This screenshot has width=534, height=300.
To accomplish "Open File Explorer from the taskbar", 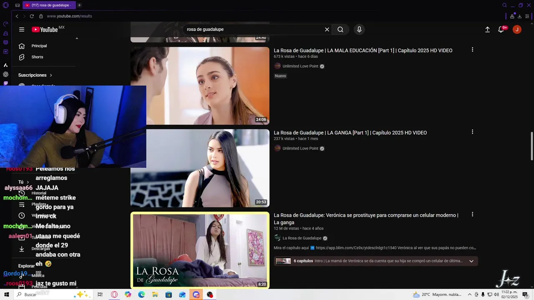I will (x=155, y=295).
